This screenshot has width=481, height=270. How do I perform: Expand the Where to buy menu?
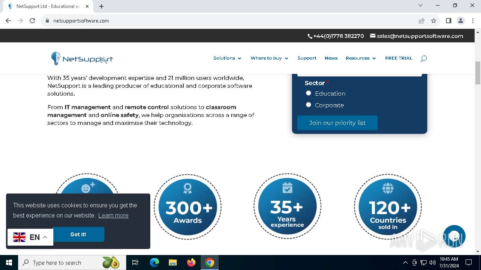(269, 58)
